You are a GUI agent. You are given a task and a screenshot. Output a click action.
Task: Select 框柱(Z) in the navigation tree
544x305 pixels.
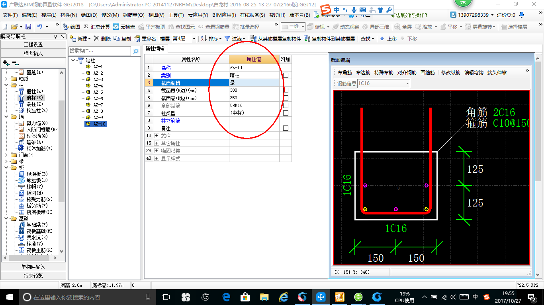pos(34,91)
